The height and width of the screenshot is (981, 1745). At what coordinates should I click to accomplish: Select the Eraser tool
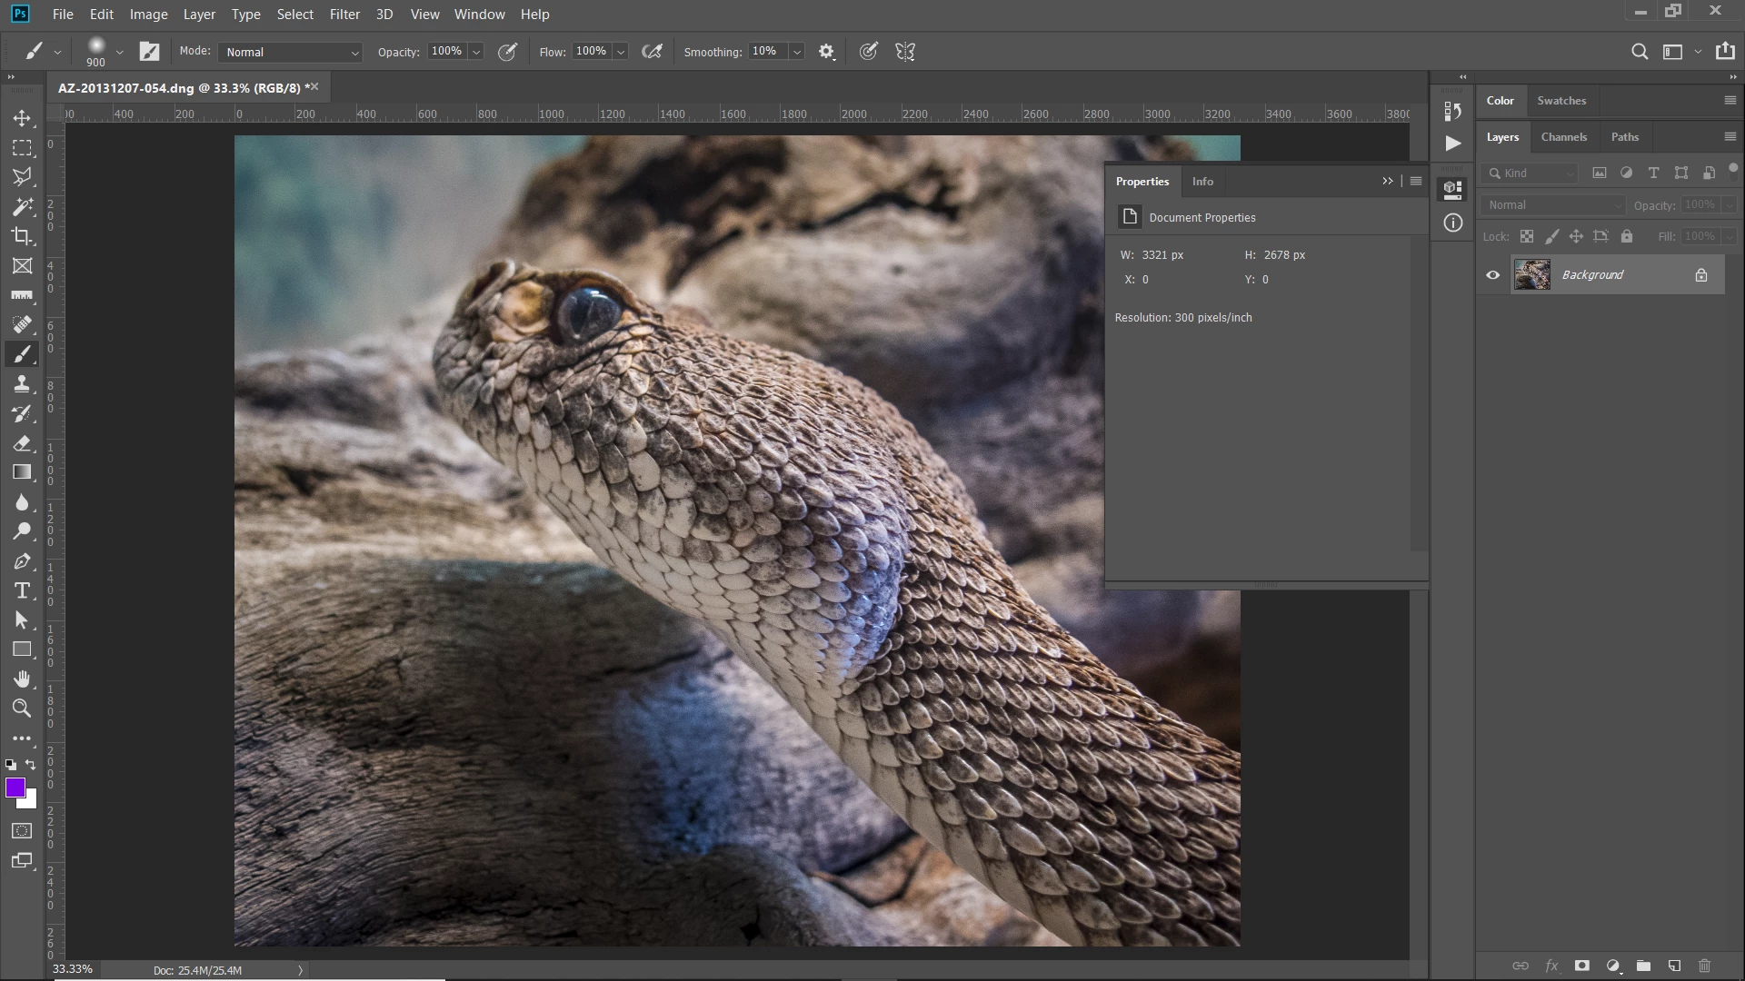pyautogui.click(x=22, y=443)
